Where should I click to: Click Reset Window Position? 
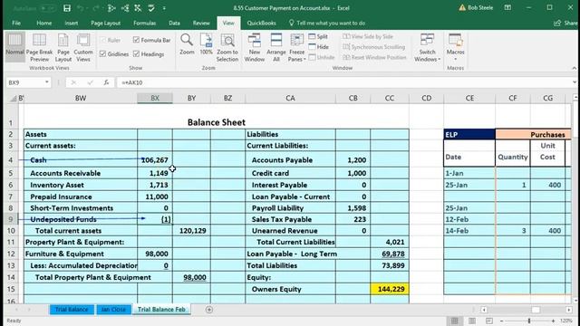[x=374, y=57]
